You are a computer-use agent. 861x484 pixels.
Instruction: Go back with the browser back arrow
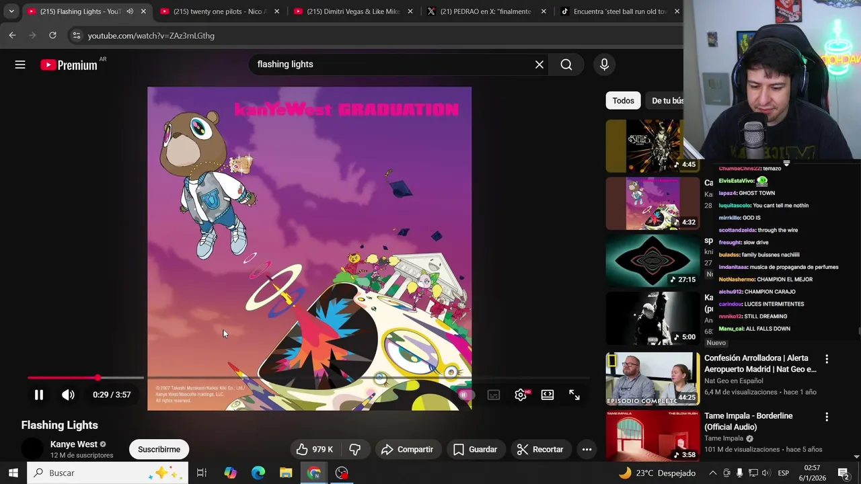click(x=12, y=36)
